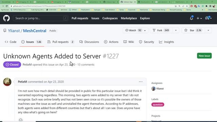
Task: Click the browser reload button
Action: [x=7, y=6]
